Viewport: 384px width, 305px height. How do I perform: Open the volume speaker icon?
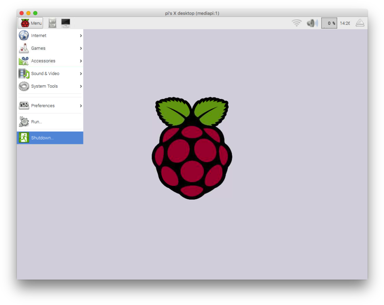[312, 23]
